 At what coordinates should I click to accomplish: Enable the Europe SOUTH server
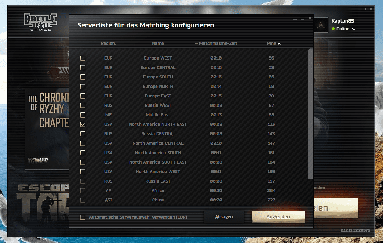pyautogui.click(x=83, y=77)
